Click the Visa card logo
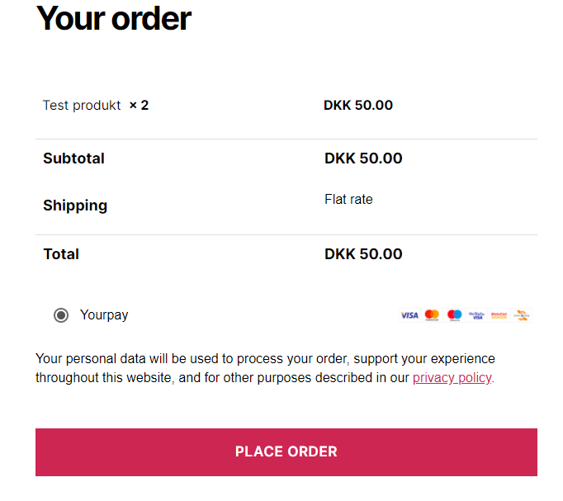 pos(409,315)
